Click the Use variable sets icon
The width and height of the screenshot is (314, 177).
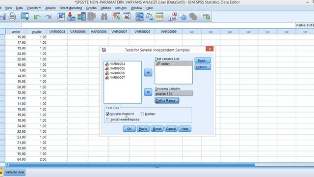pos(183,16)
